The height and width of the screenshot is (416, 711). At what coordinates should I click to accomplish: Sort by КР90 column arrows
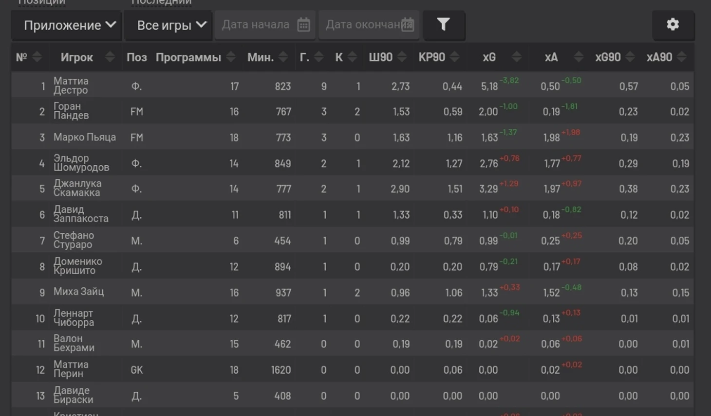pyautogui.click(x=454, y=57)
